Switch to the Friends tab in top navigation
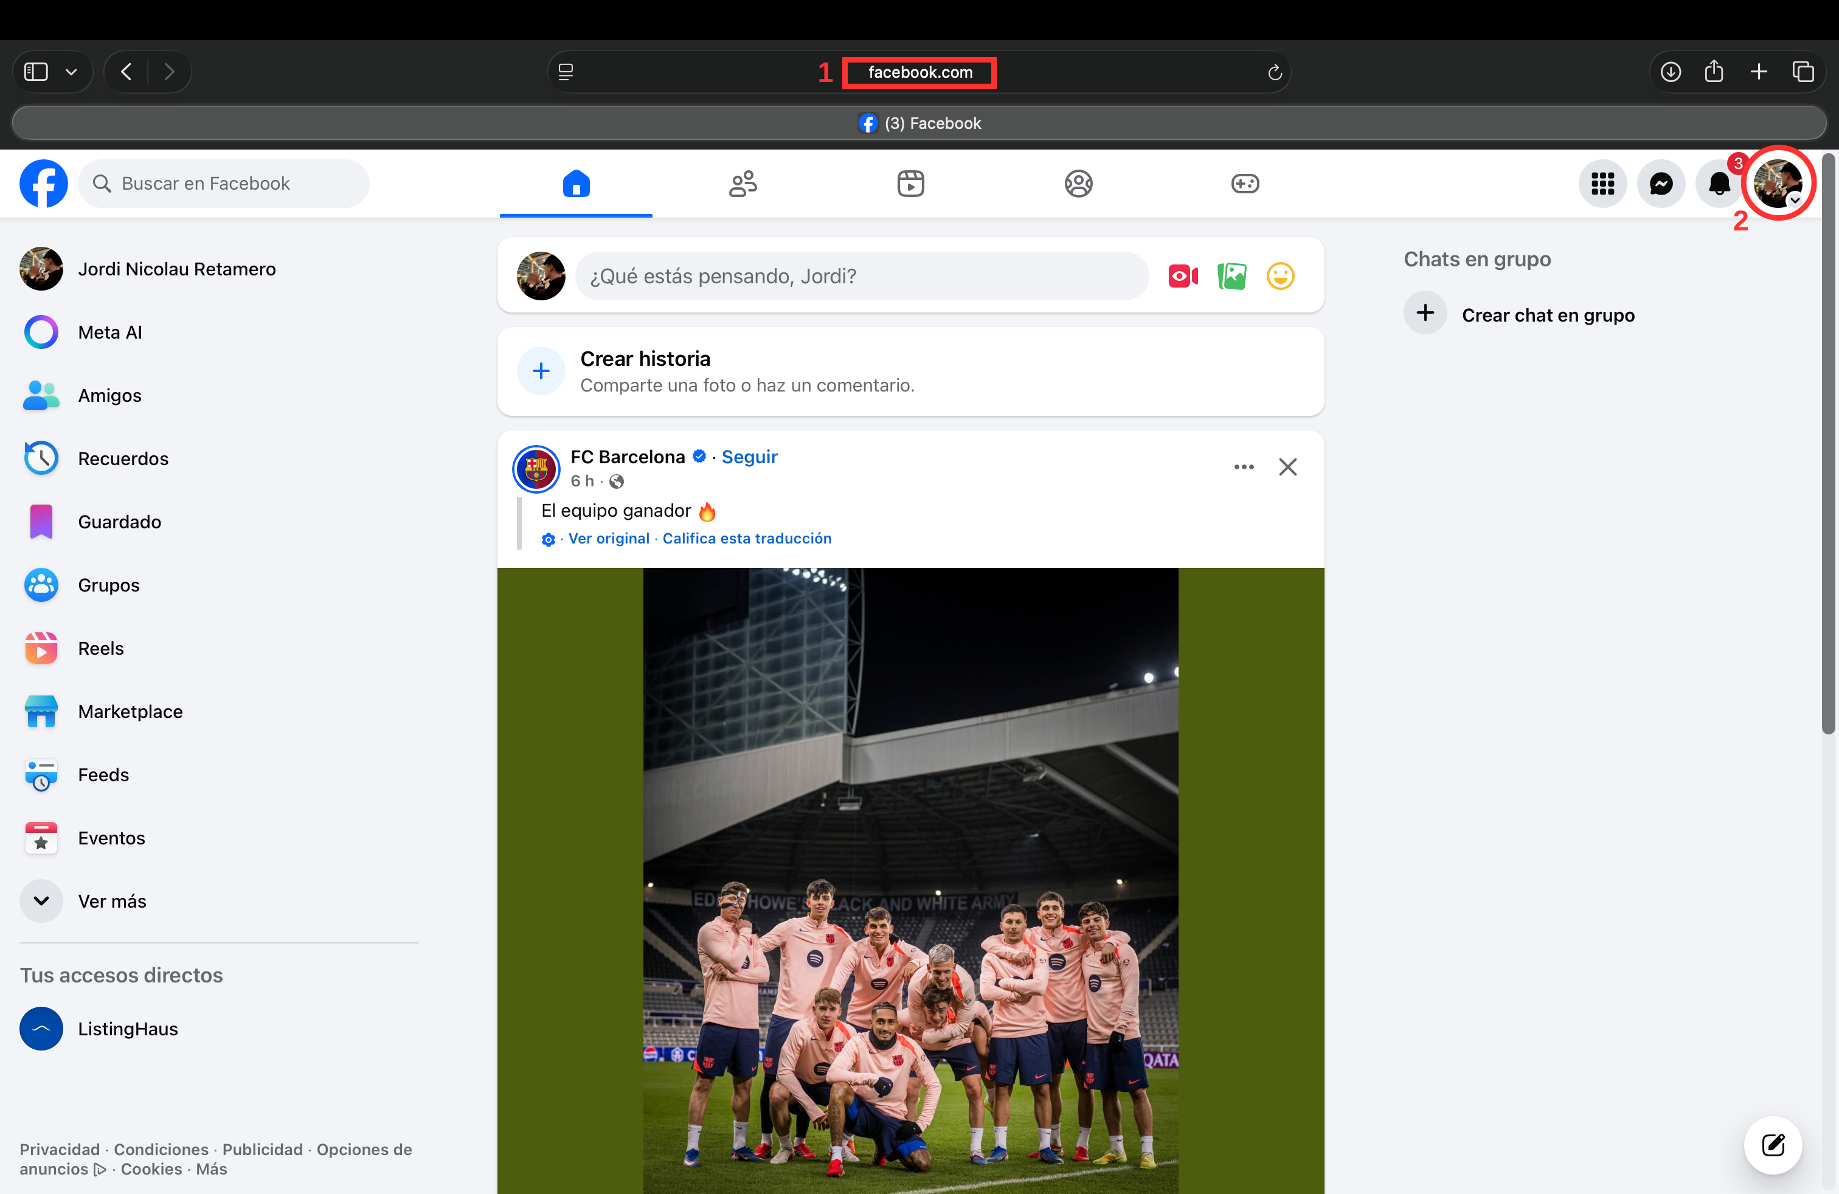This screenshot has width=1839, height=1194. [x=743, y=184]
